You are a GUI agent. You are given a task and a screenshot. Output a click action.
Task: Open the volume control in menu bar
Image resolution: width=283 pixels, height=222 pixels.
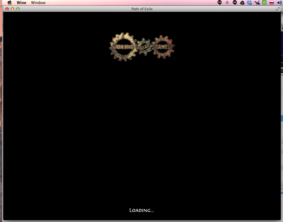click(x=279, y=2)
